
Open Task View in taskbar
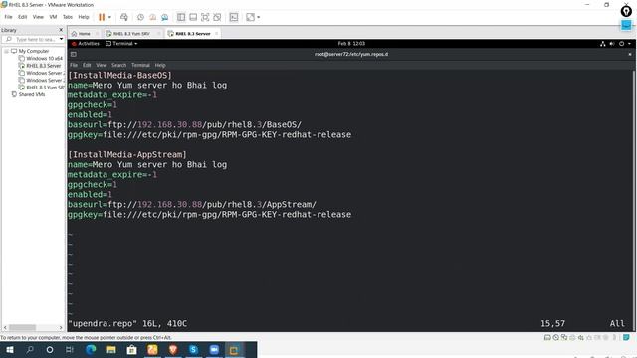coord(70,350)
